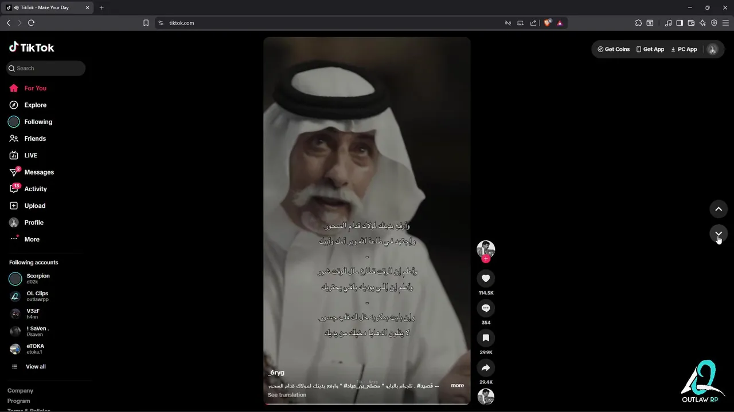The height and width of the screenshot is (412, 734).
Task: Go to next video with down arrow
Action: 719,233
